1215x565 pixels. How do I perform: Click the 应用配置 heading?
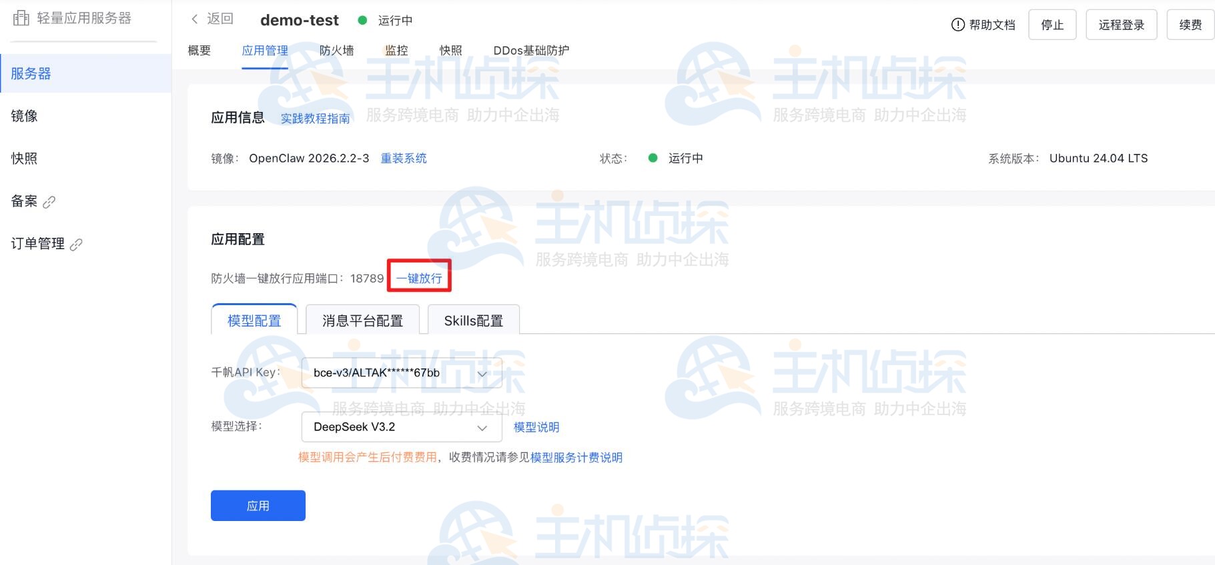point(238,239)
